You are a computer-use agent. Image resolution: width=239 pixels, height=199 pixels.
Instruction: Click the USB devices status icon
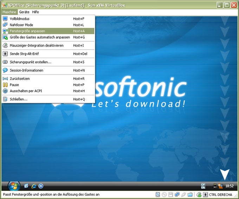click(x=183, y=194)
